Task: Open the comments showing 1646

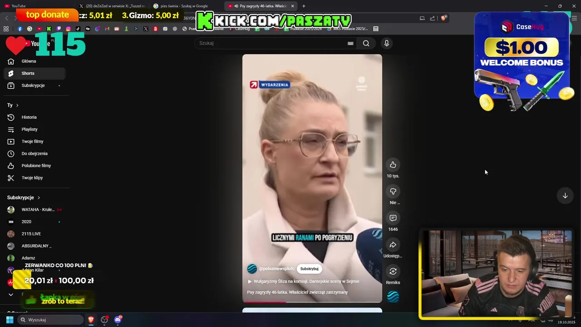Action: (393, 218)
